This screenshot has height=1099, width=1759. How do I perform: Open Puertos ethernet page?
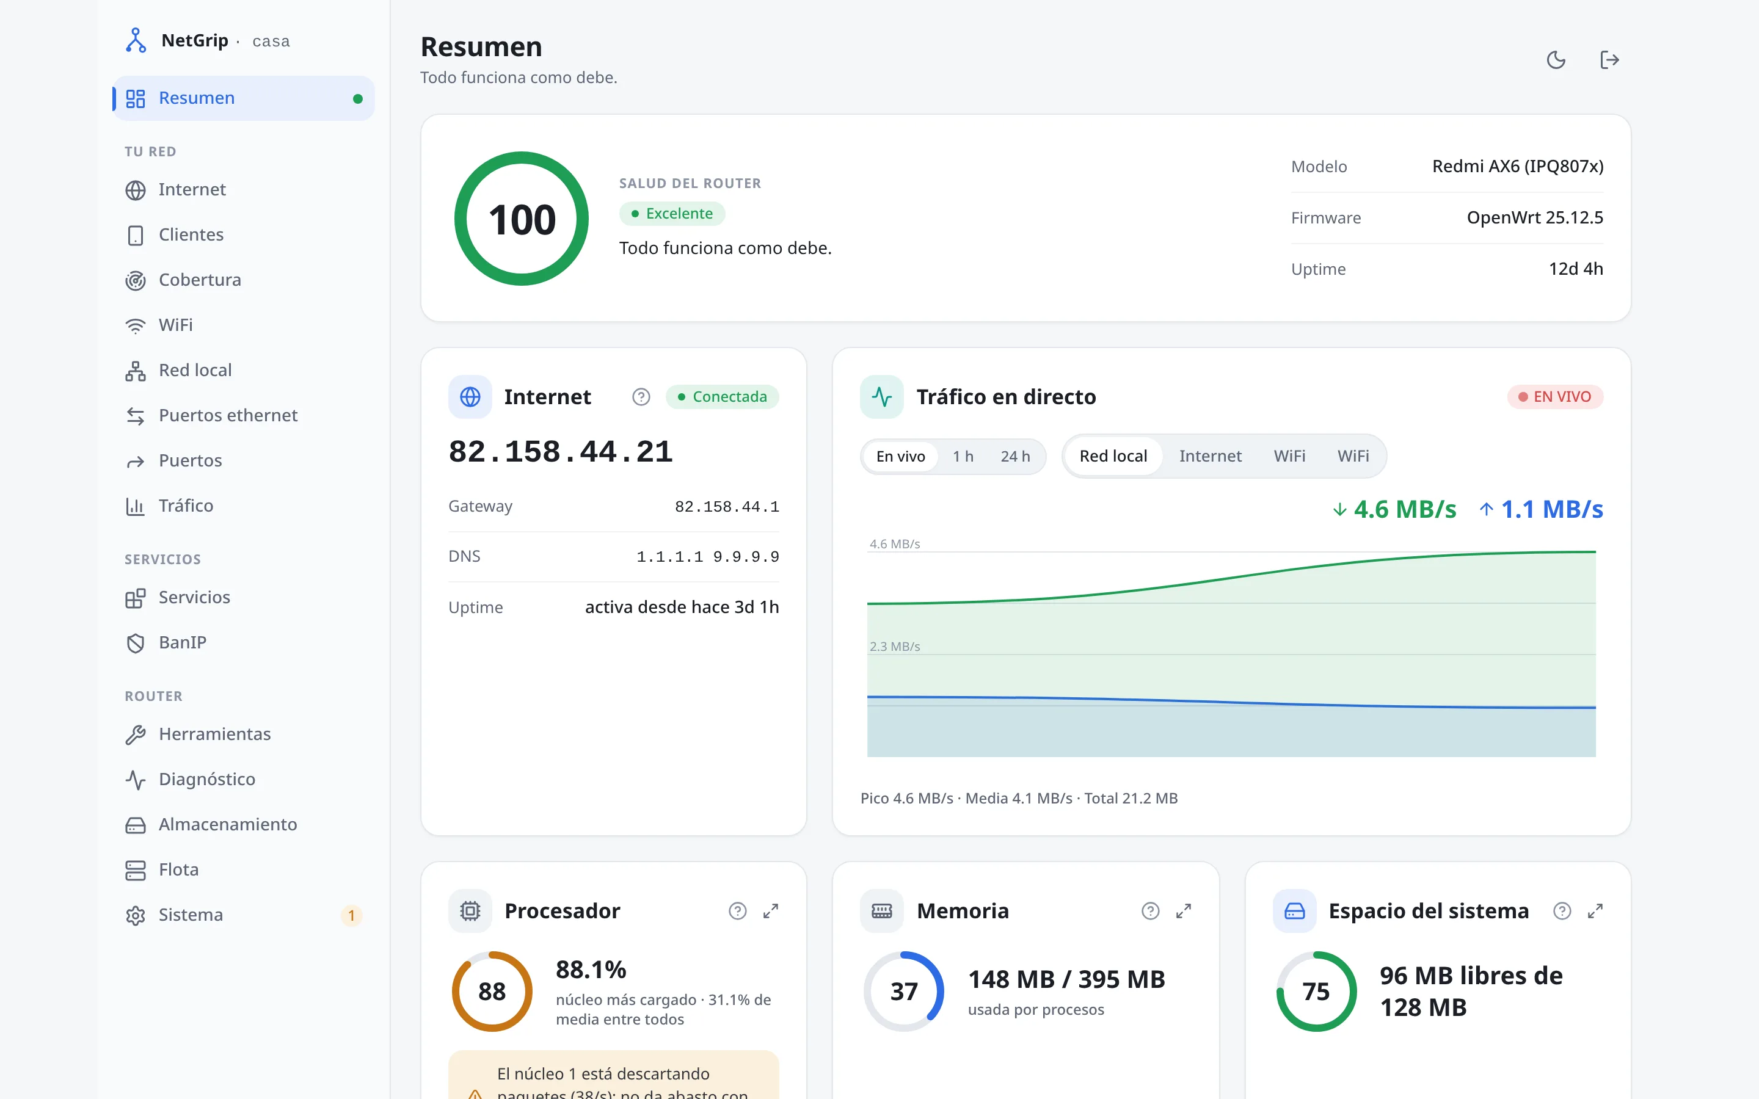click(244, 415)
